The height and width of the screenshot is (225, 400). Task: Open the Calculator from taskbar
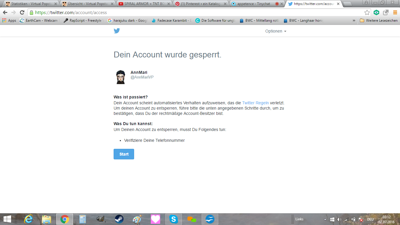point(83,219)
